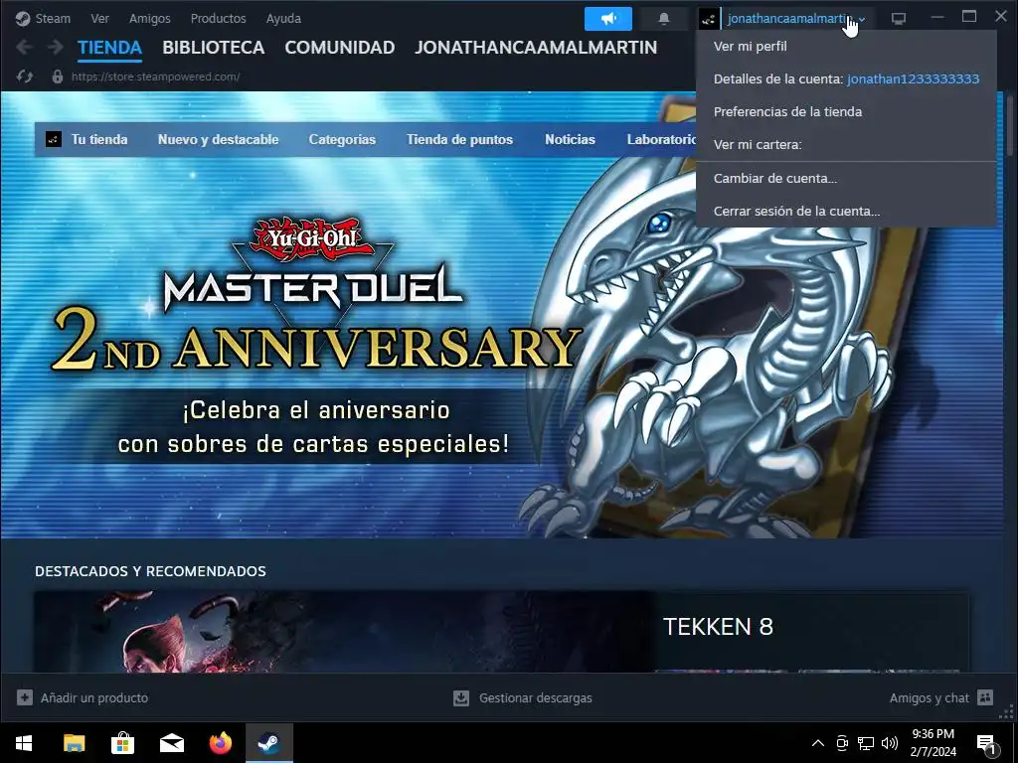This screenshot has width=1018, height=763.
Task: Open the Windows notification center icon
Action: 986,744
